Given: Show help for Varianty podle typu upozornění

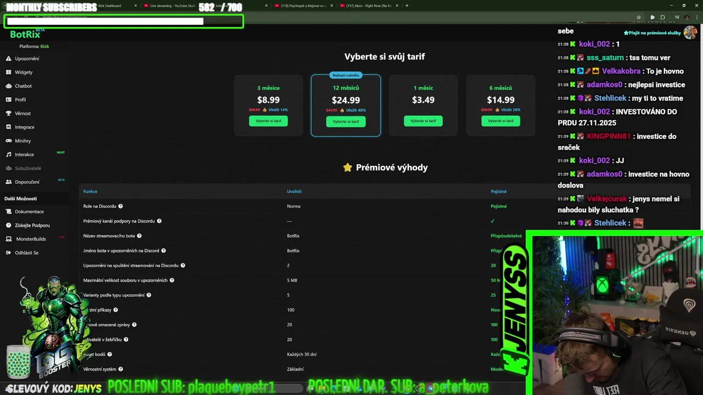Looking at the screenshot, I should pyautogui.click(x=149, y=295).
